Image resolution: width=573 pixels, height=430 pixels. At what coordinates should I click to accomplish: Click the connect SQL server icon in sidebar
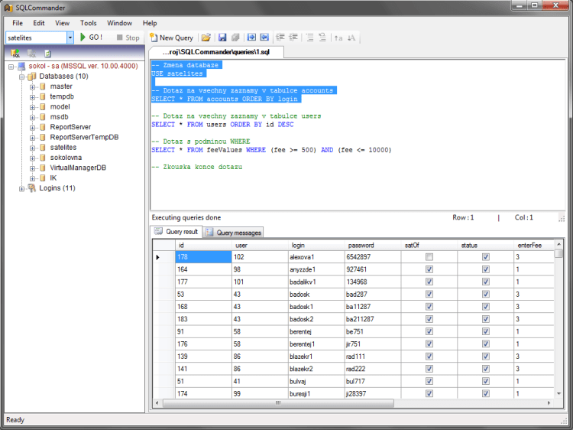click(x=16, y=54)
